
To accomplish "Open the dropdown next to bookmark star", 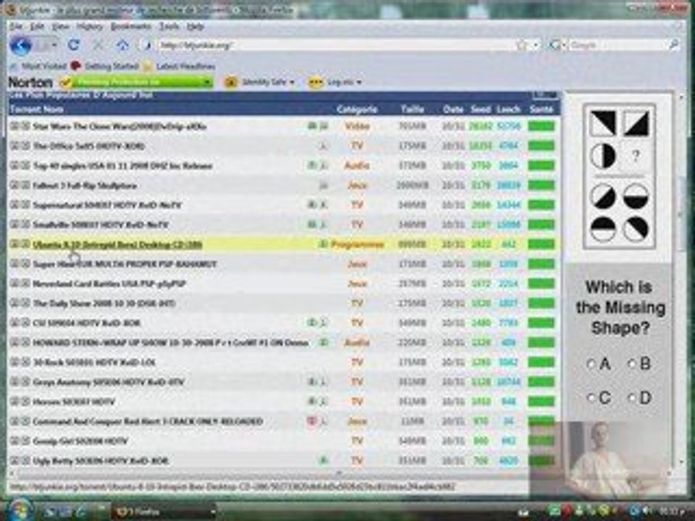I will [x=536, y=45].
